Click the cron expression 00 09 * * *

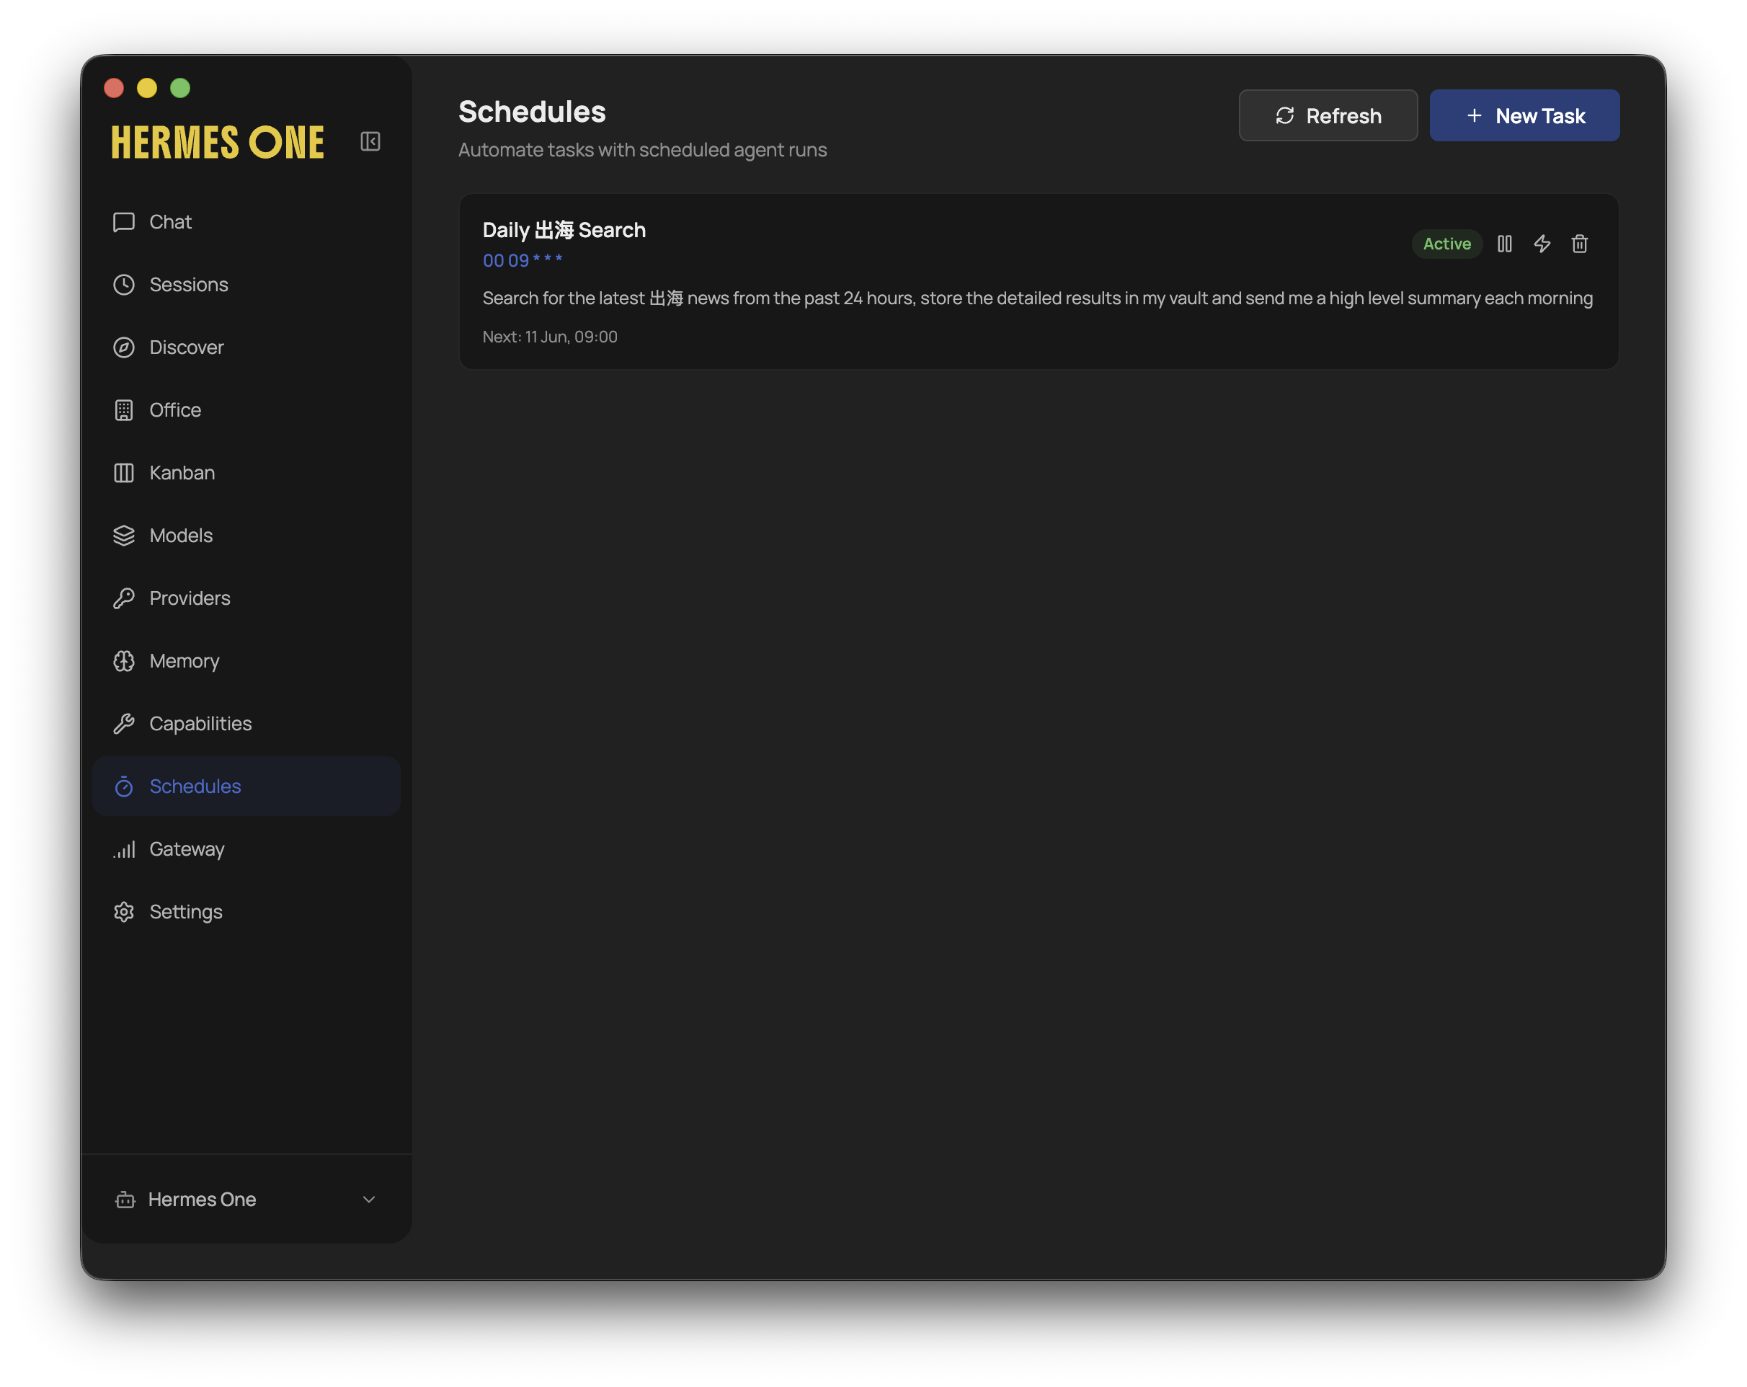coord(523,260)
